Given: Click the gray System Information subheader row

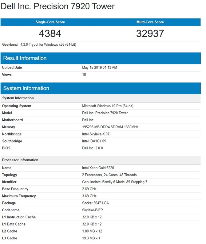Looking at the screenshot, I should (x=101, y=98).
